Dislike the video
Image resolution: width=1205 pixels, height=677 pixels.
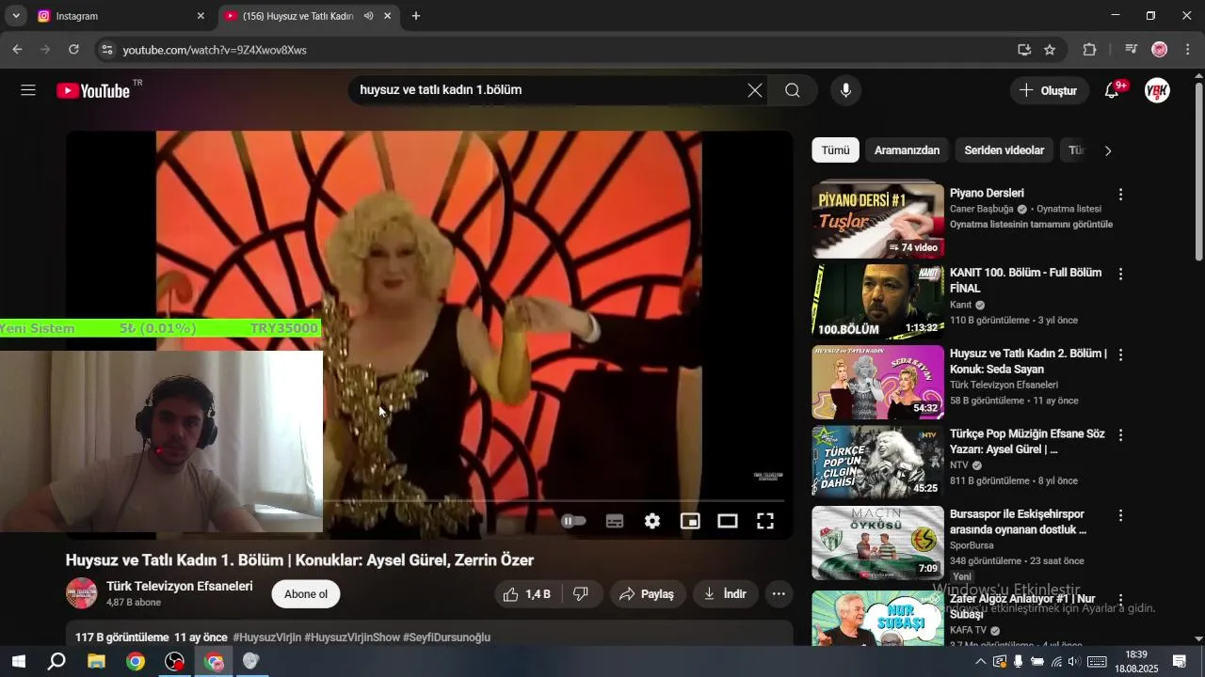pos(581,594)
